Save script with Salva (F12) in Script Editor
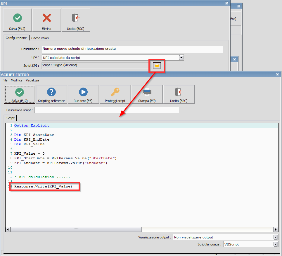The width and height of the screenshot is (282, 256). tap(20, 94)
